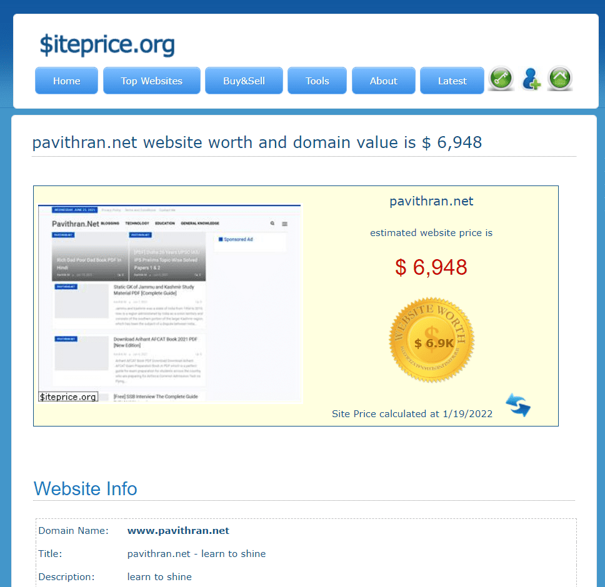Click the title 'pavithran.net - learn to shine'

click(x=196, y=554)
